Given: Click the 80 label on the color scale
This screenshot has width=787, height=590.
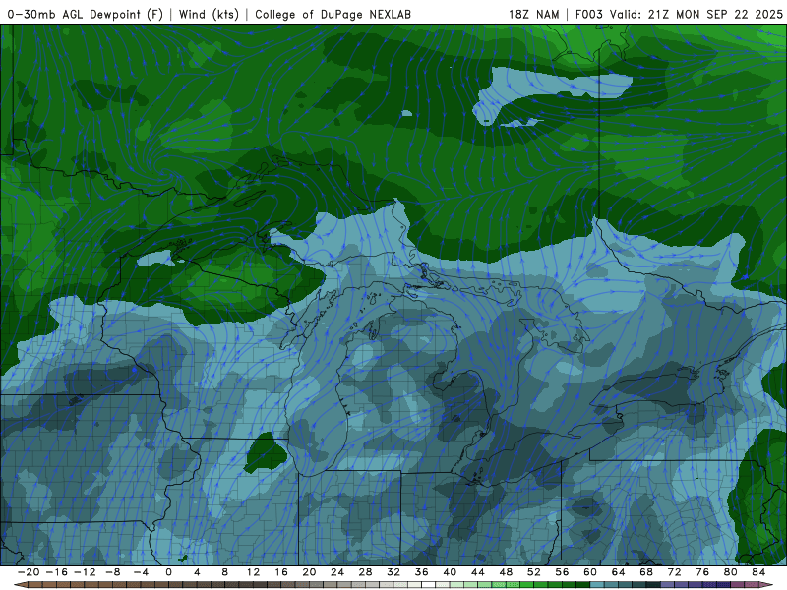Looking at the screenshot, I should pos(731,572).
